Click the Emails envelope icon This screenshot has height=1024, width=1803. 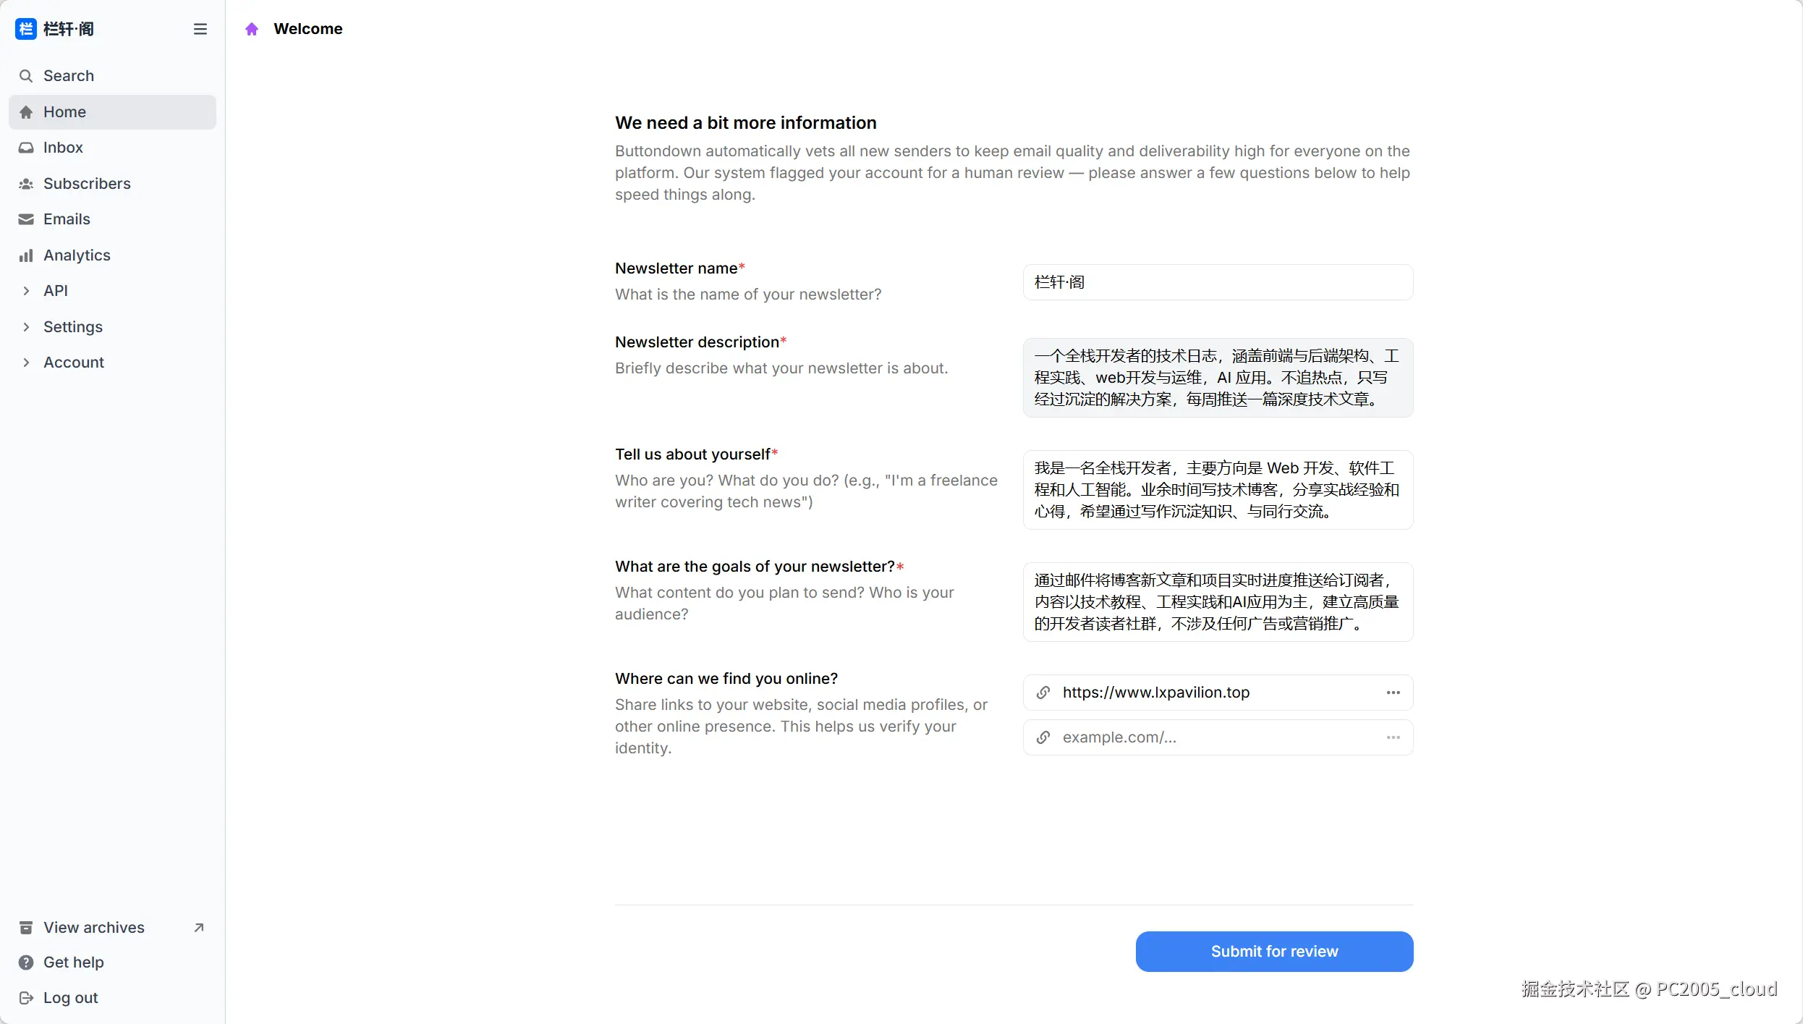26,219
